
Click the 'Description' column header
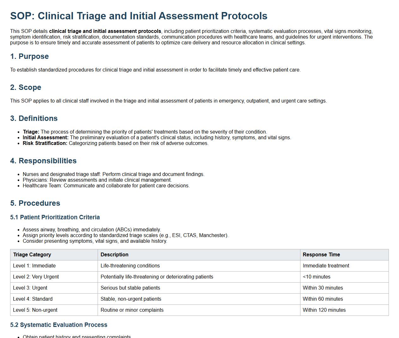114,254
